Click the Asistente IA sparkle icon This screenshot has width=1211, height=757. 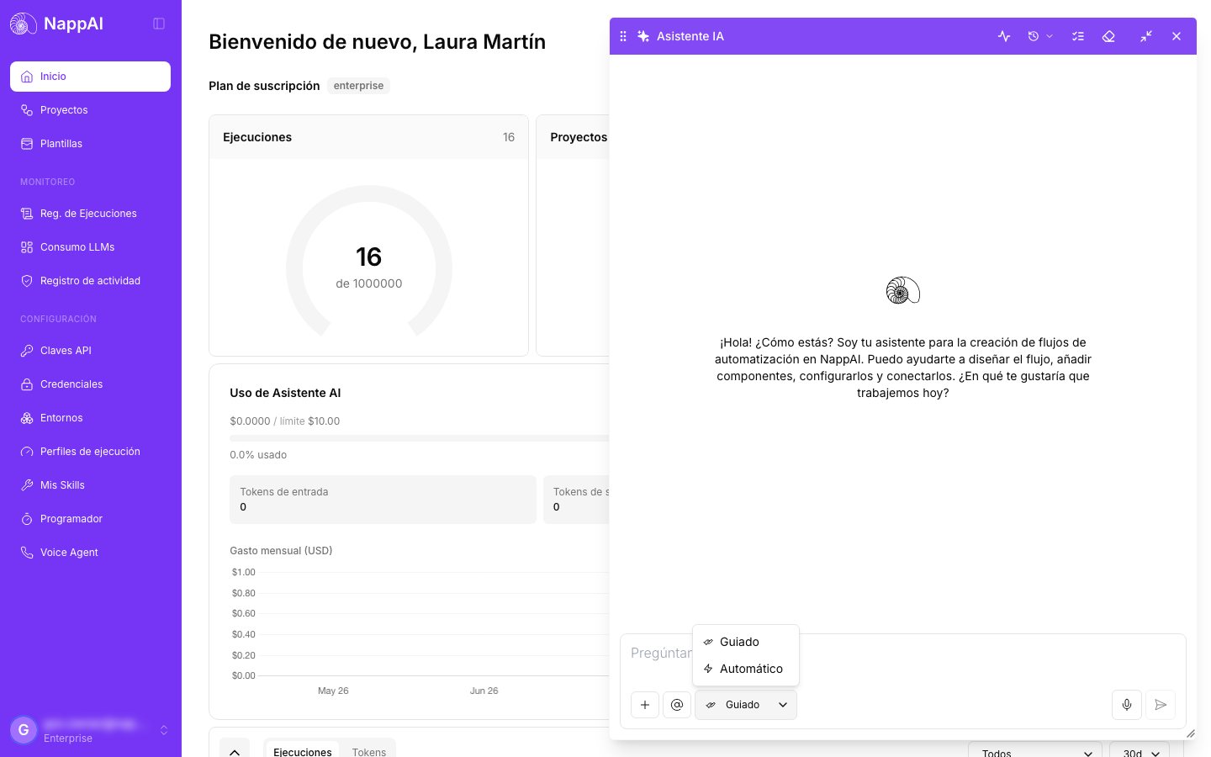[x=643, y=36]
